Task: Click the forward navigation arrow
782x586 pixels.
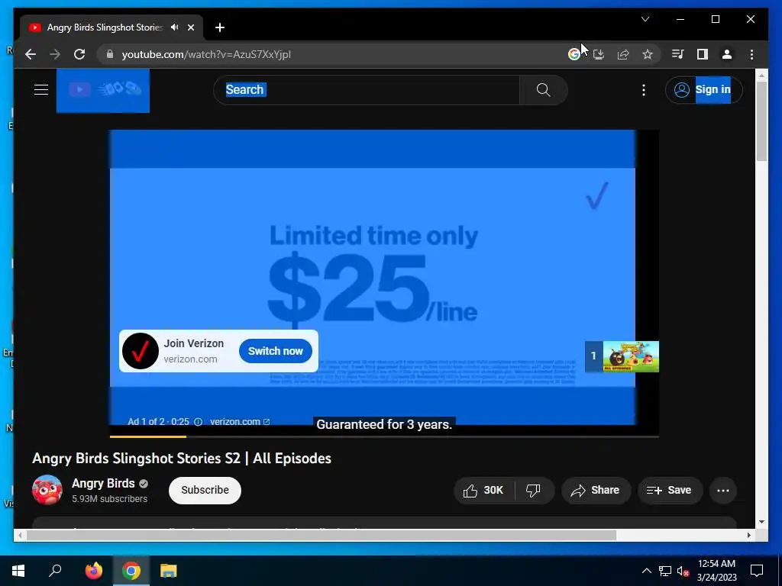Action: tap(55, 54)
